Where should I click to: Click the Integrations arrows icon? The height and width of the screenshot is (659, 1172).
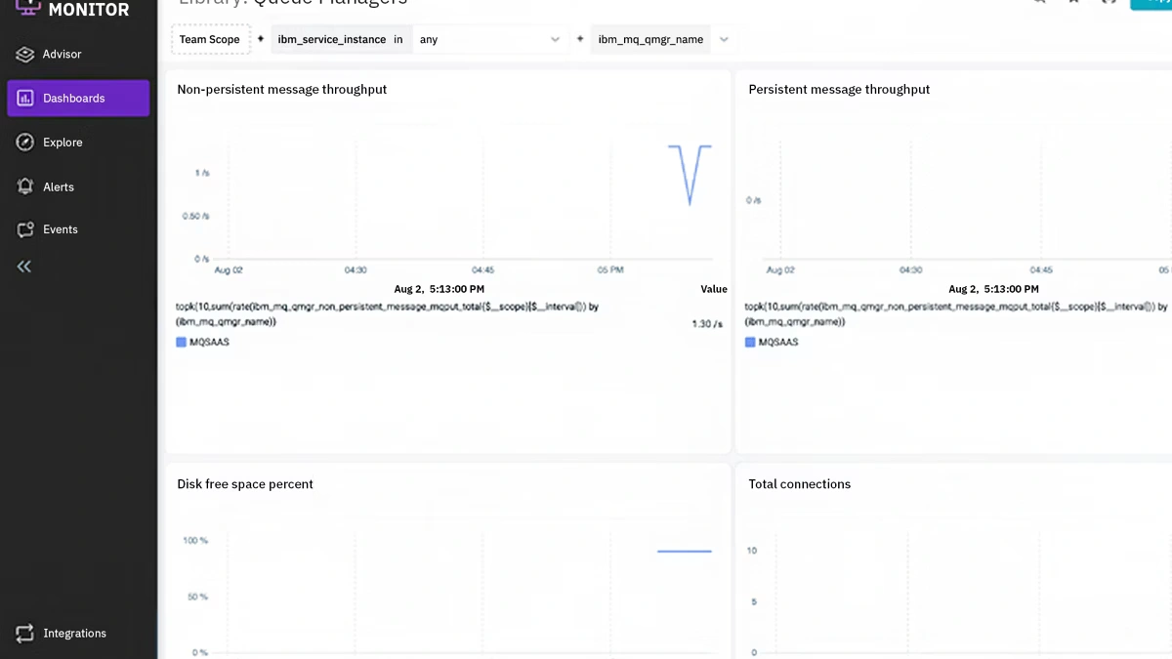(25, 633)
